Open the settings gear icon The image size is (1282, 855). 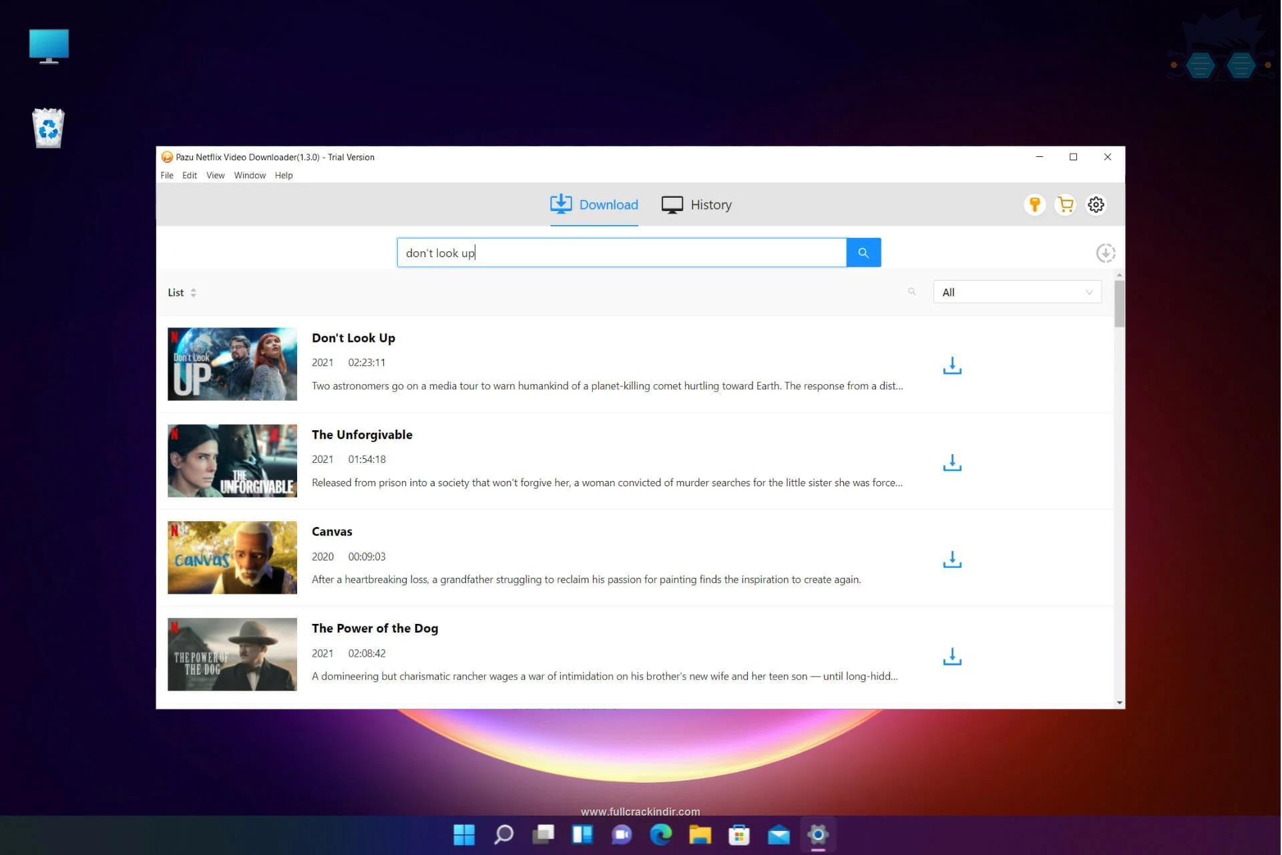point(1096,204)
